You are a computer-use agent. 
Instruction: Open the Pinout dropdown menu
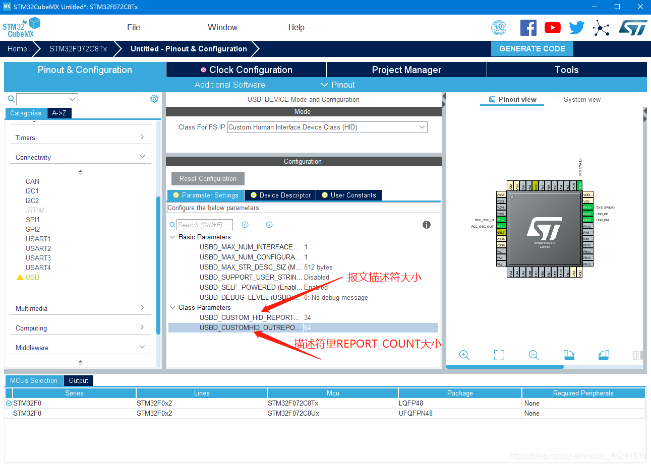pyautogui.click(x=338, y=85)
